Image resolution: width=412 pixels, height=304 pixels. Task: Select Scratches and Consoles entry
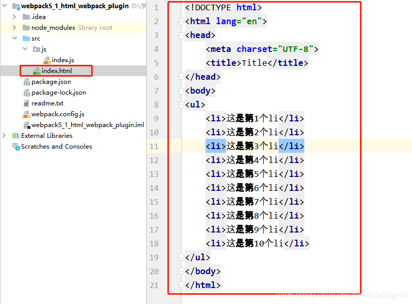pos(57,146)
